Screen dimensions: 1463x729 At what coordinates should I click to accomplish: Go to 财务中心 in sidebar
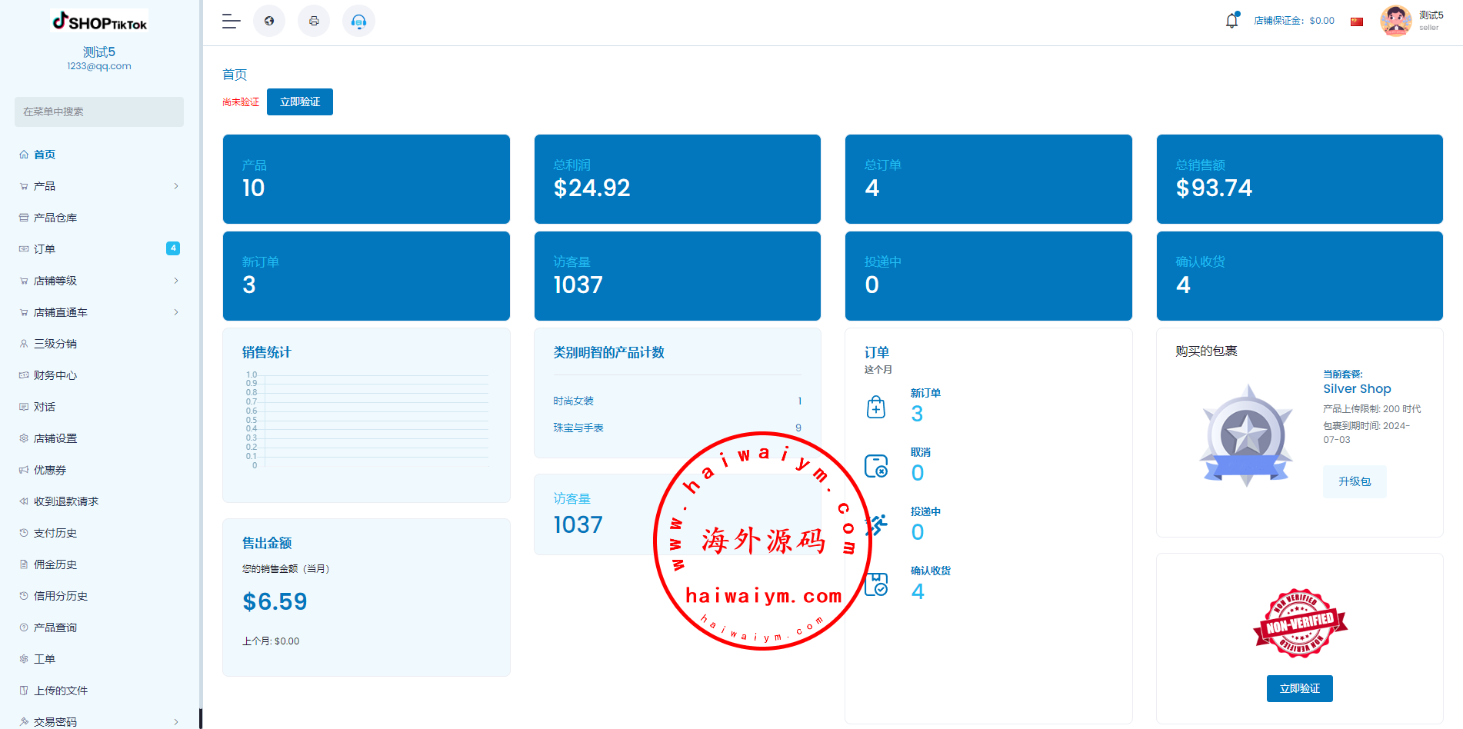(x=55, y=375)
